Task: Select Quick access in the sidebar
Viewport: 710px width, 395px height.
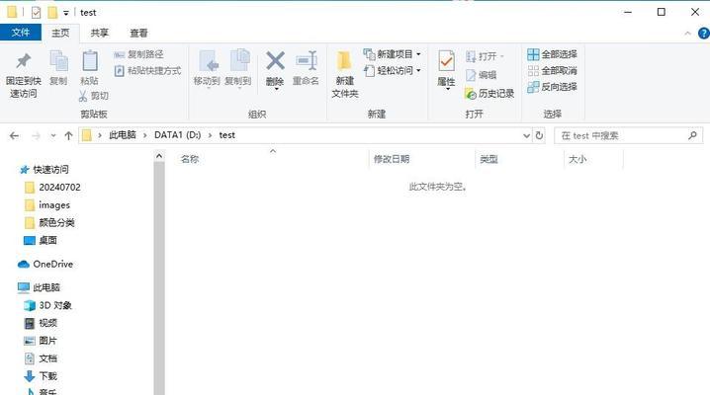Action: (44, 170)
